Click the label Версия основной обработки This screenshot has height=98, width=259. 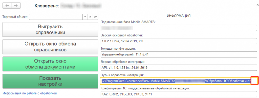[x=121, y=35]
